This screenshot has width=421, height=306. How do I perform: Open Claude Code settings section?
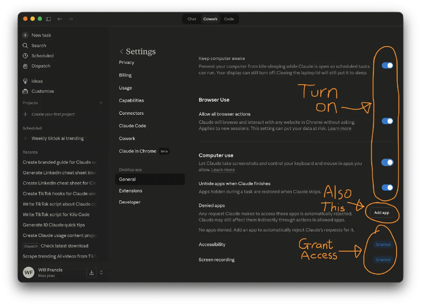point(132,126)
